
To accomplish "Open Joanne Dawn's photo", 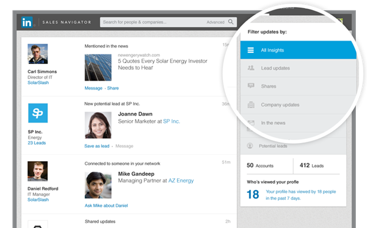I will coord(98,125).
